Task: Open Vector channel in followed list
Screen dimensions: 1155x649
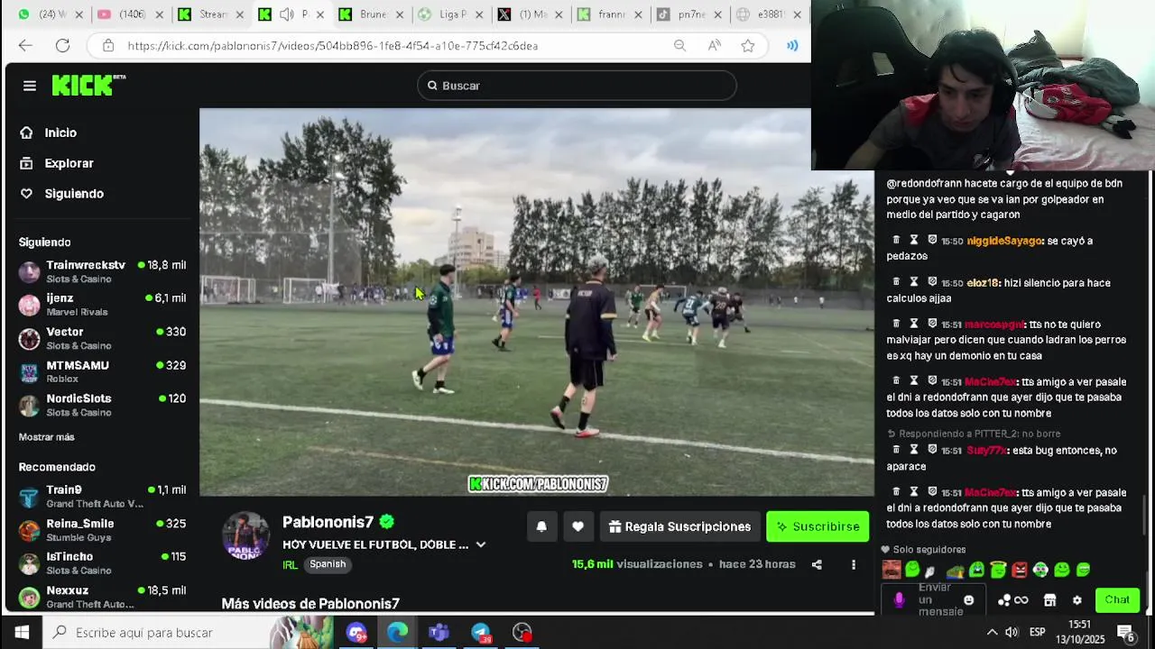Action: [x=102, y=338]
